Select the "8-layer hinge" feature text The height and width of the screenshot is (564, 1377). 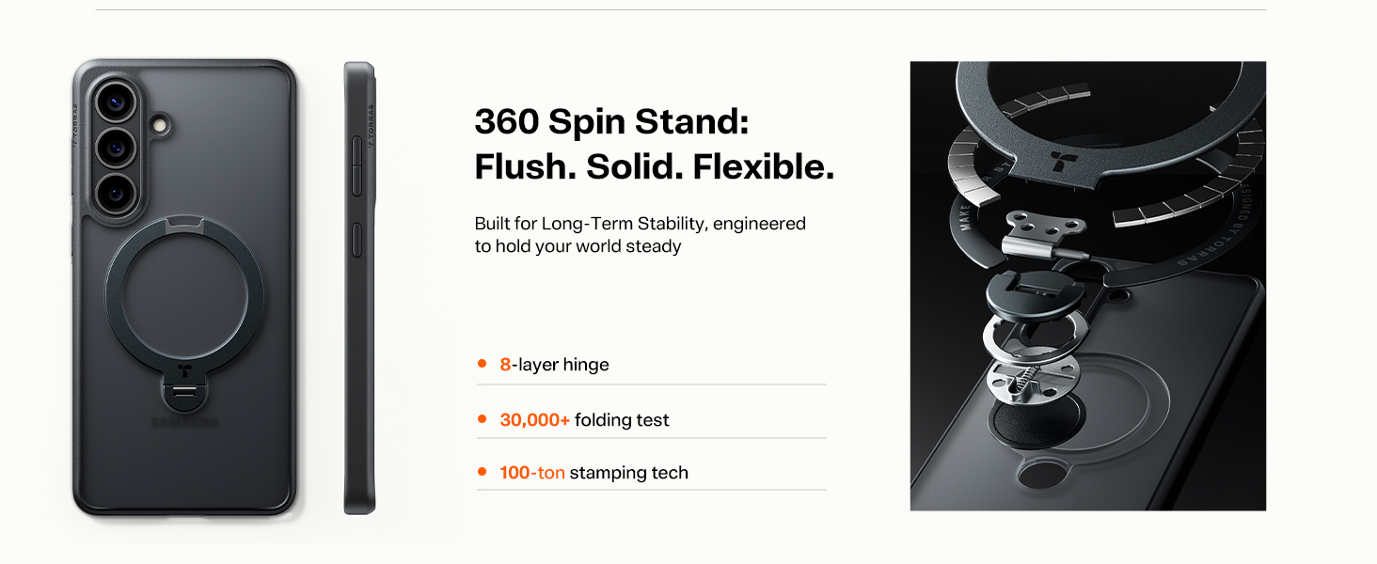click(x=554, y=365)
